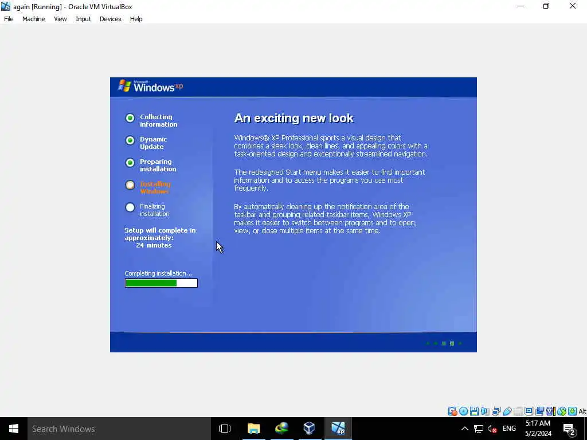This screenshot has height=440, width=587.
Task: Restore down the VirtualBox window
Action: coord(546,6)
